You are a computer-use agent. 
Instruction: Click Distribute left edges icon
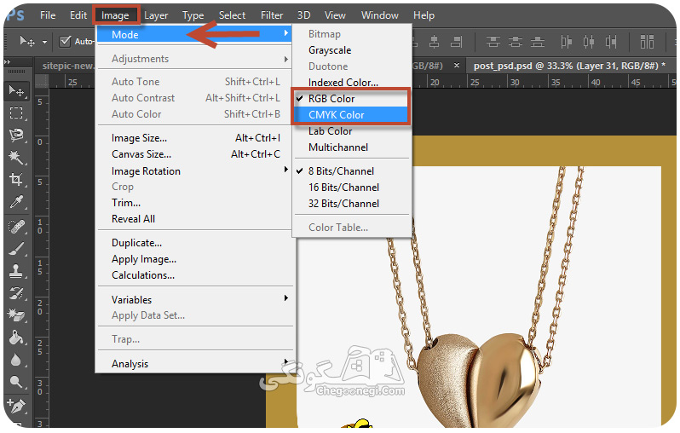(x=566, y=42)
